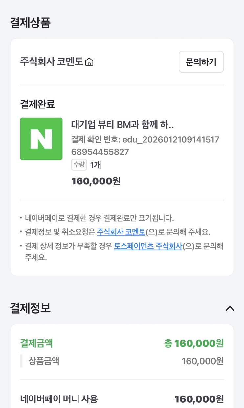
Task: Click the 상품금액 row label
Action: (x=44, y=361)
